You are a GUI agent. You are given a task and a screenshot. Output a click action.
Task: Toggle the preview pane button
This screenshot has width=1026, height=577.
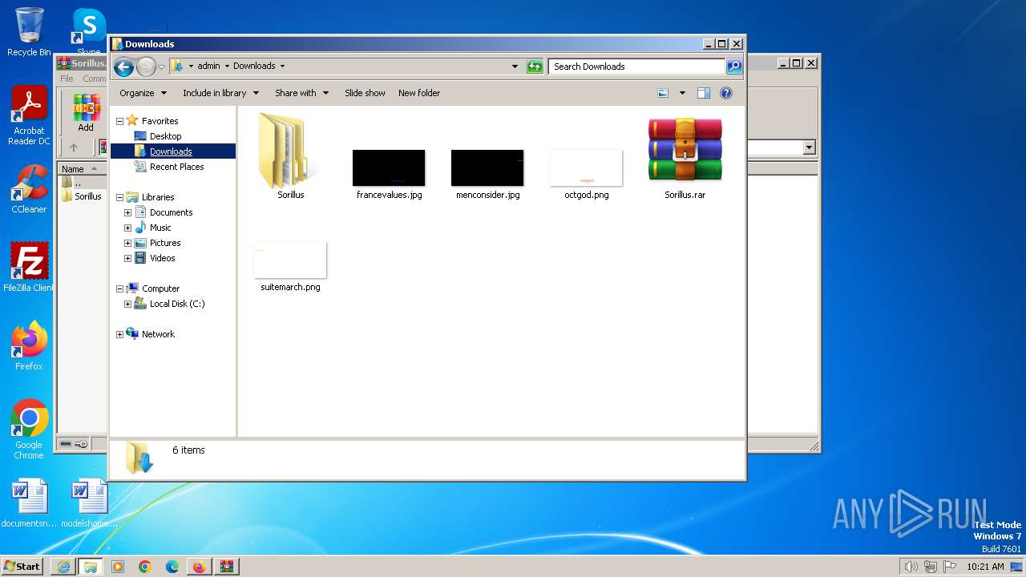tap(704, 93)
